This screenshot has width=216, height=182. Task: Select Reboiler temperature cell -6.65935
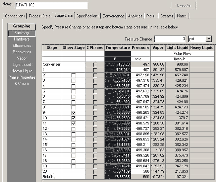pos(118,177)
